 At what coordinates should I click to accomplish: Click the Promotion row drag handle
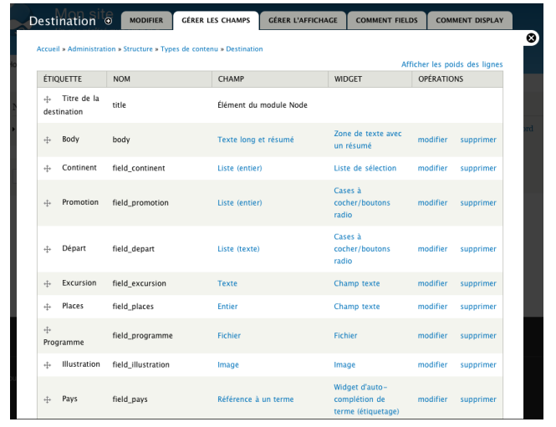[x=48, y=202]
